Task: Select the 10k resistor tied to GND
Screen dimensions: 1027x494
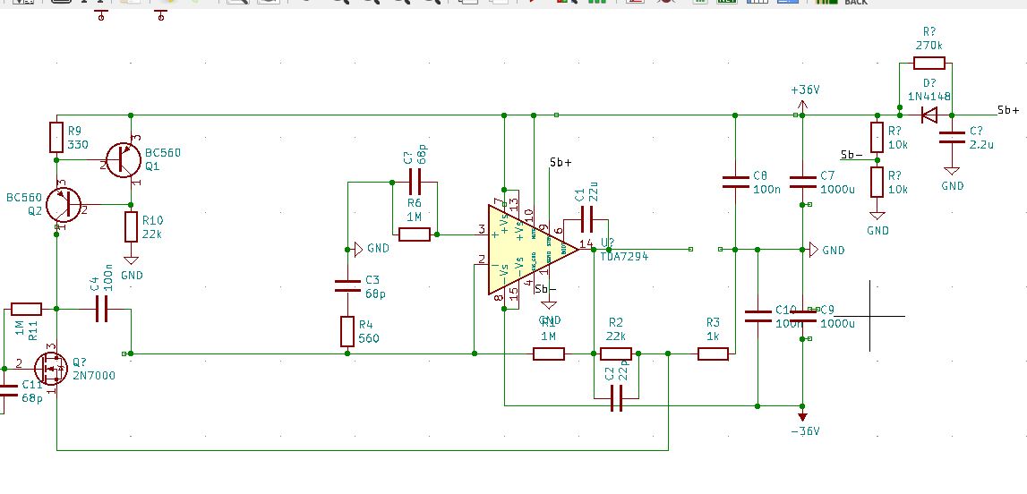Action: (877, 182)
